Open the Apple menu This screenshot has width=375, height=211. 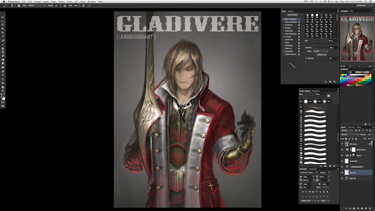(4, 1)
